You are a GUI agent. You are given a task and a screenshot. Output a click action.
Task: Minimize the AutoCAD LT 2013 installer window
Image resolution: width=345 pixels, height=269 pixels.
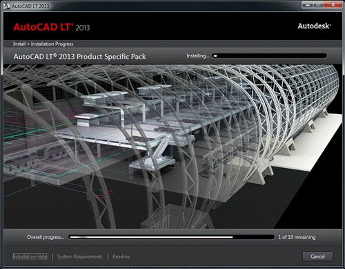click(x=308, y=4)
